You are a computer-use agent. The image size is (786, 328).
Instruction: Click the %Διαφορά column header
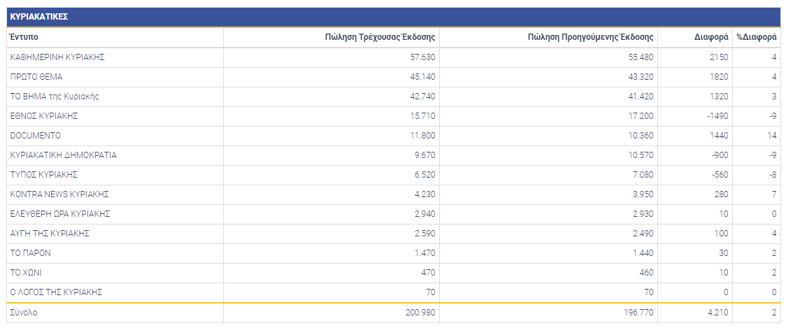(757, 37)
